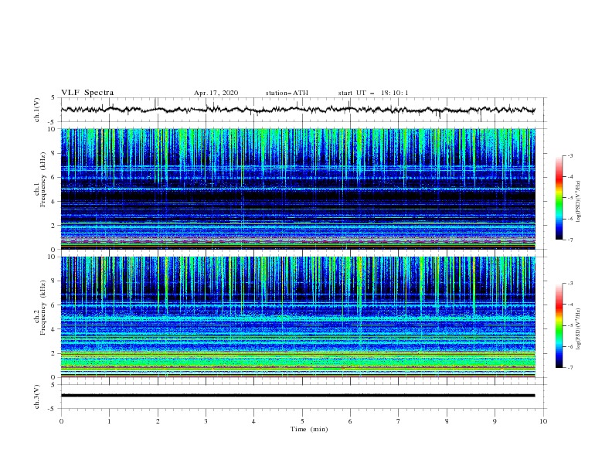Viewport: 612px width, 473px height.
Task: Click the ch.1 voltage waveform trace
Action: (x=298, y=110)
